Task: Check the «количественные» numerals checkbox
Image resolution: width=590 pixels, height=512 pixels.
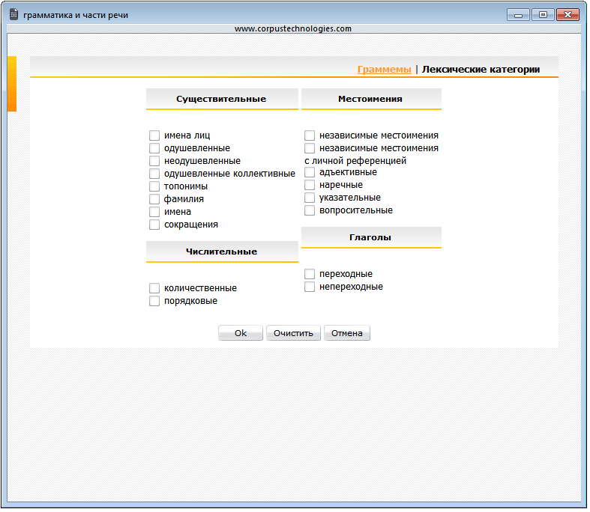Action: tap(154, 288)
